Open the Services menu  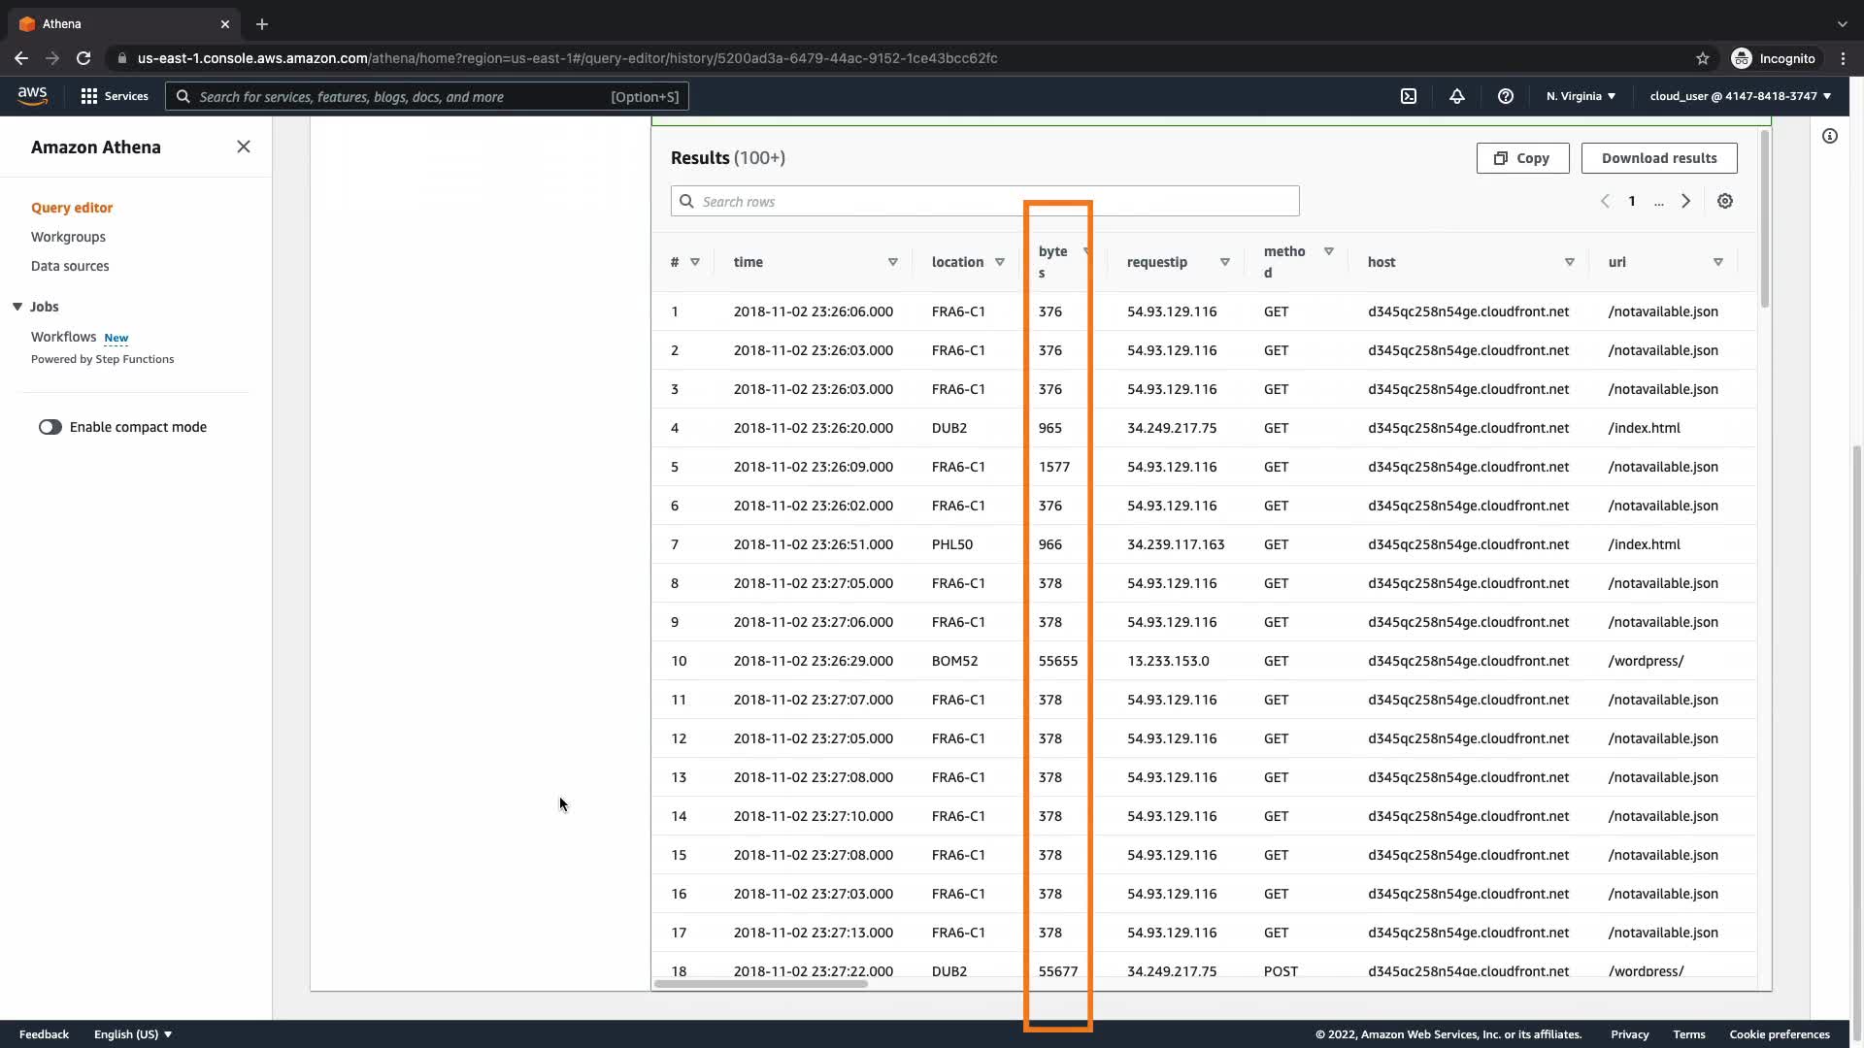point(115,96)
